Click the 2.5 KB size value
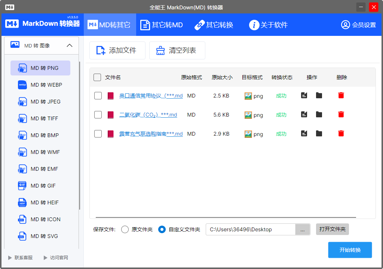This screenshot has height=269, width=383. tap(221, 96)
